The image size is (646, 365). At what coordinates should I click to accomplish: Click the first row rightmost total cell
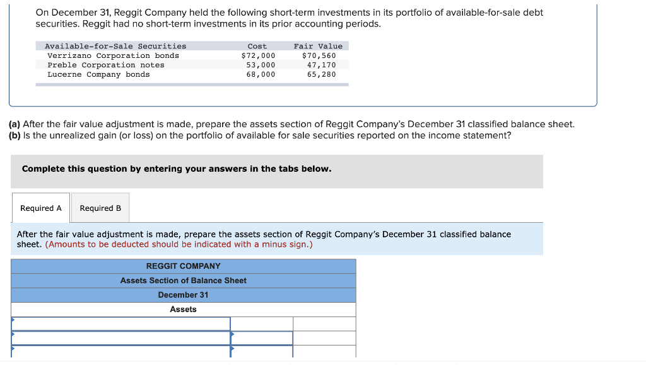tap(324, 323)
